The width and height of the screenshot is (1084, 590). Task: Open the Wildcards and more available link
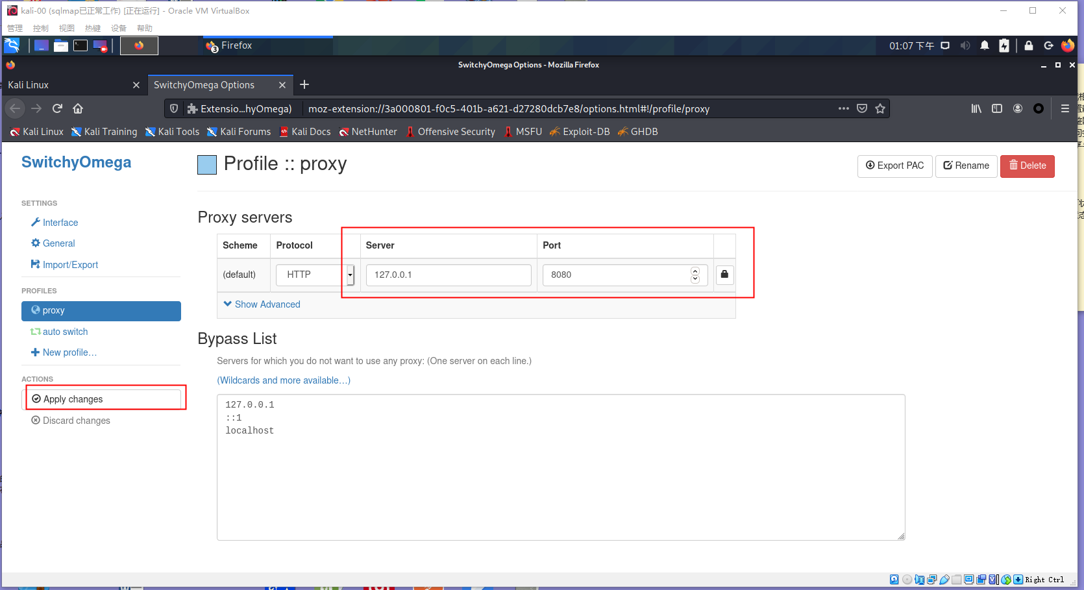click(x=284, y=380)
